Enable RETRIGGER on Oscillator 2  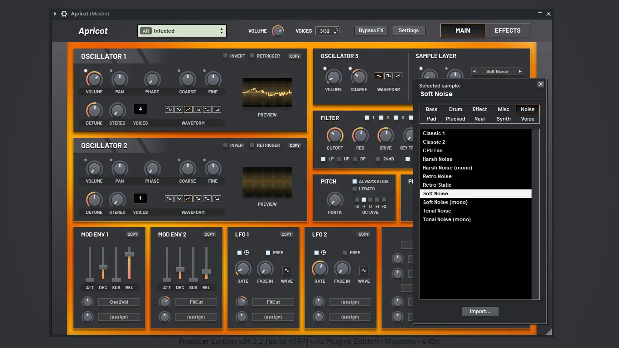(252, 145)
